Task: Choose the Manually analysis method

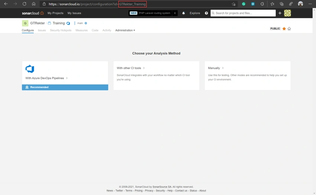Action: 216,68
